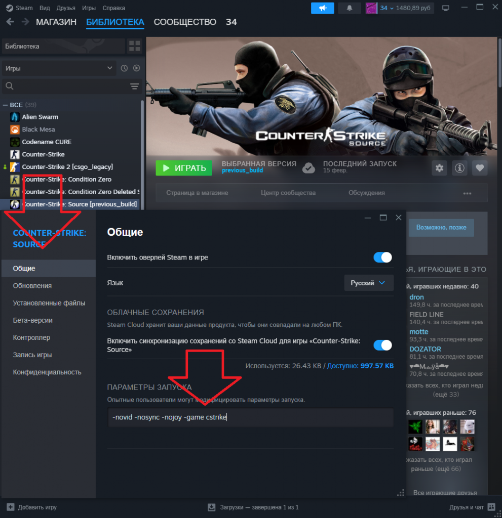
Task: Select Black Mesa in the games list
Action: click(x=38, y=129)
